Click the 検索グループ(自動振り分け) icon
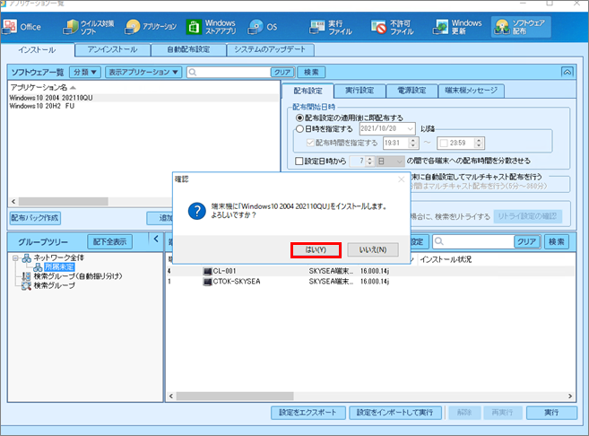This screenshot has width=589, height=436. (x=27, y=276)
